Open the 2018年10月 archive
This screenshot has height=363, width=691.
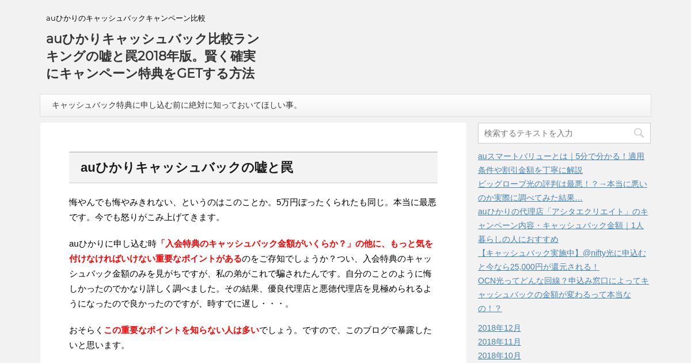pyautogui.click(x=499, y=356)
